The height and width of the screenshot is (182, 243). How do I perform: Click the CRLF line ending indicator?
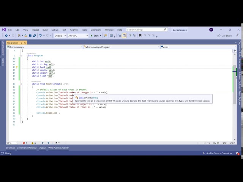pos(232,143)
